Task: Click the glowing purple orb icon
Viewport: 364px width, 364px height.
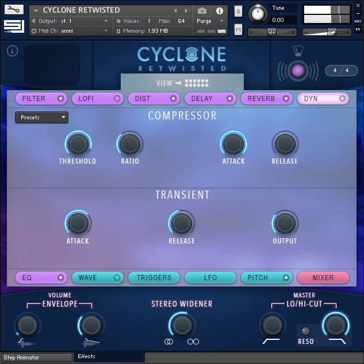Action: pos(298,71)
